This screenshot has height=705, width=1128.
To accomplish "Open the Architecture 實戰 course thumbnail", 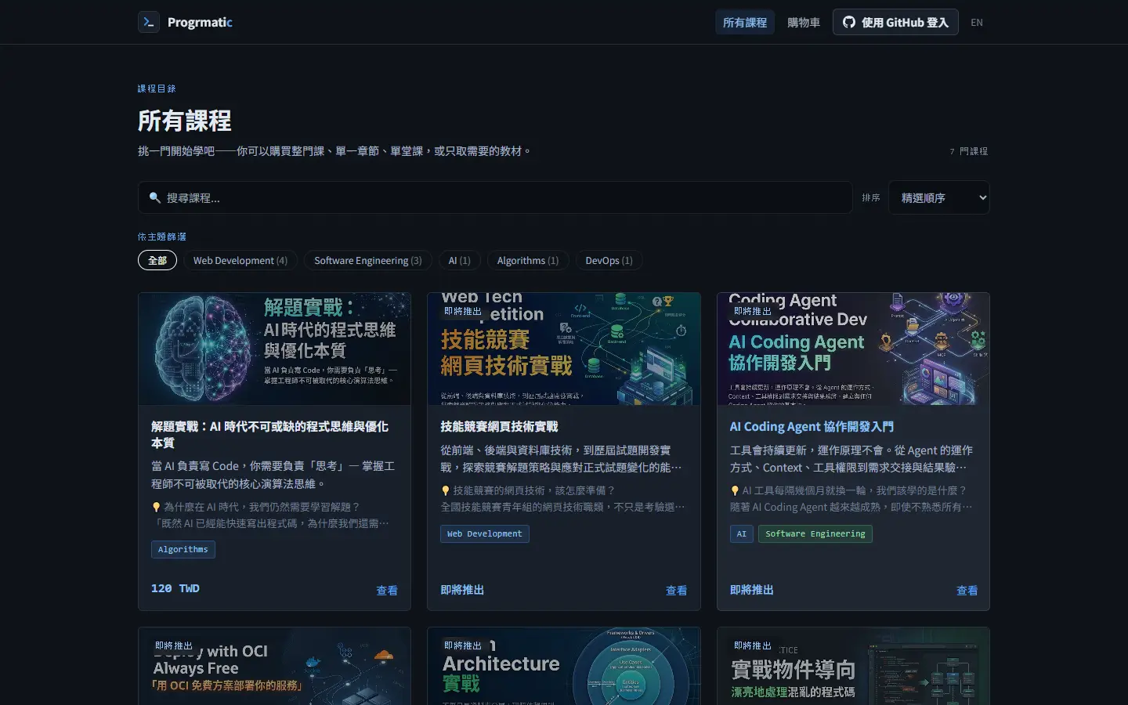I will click(564, 666).
